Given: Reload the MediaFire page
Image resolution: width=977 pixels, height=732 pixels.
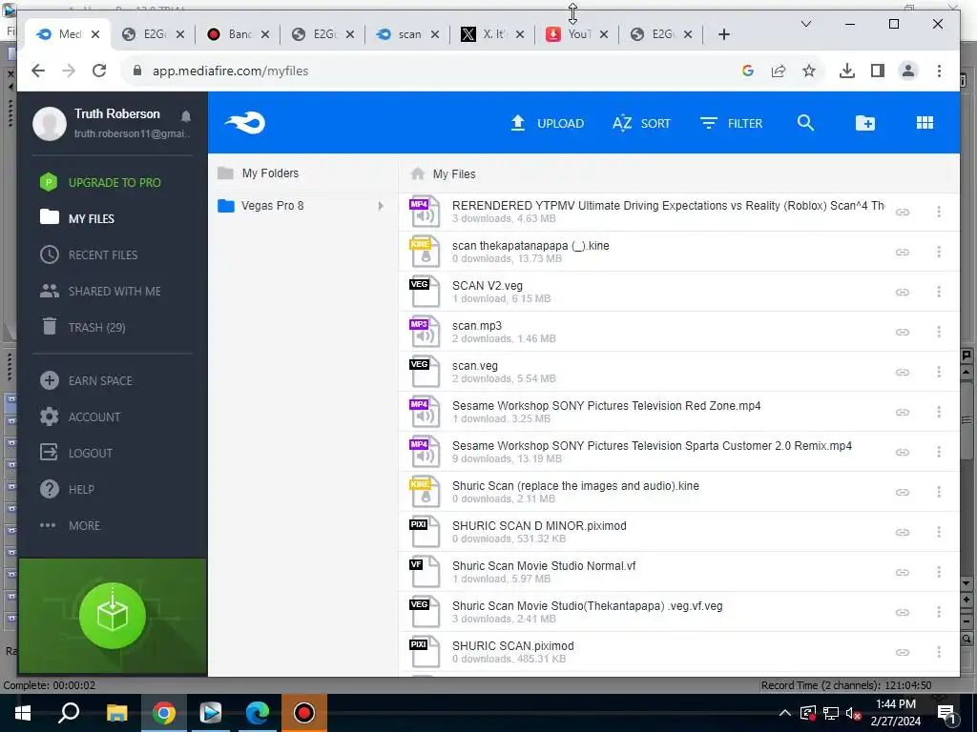Looking at the screenshot, I should point(99,71).
